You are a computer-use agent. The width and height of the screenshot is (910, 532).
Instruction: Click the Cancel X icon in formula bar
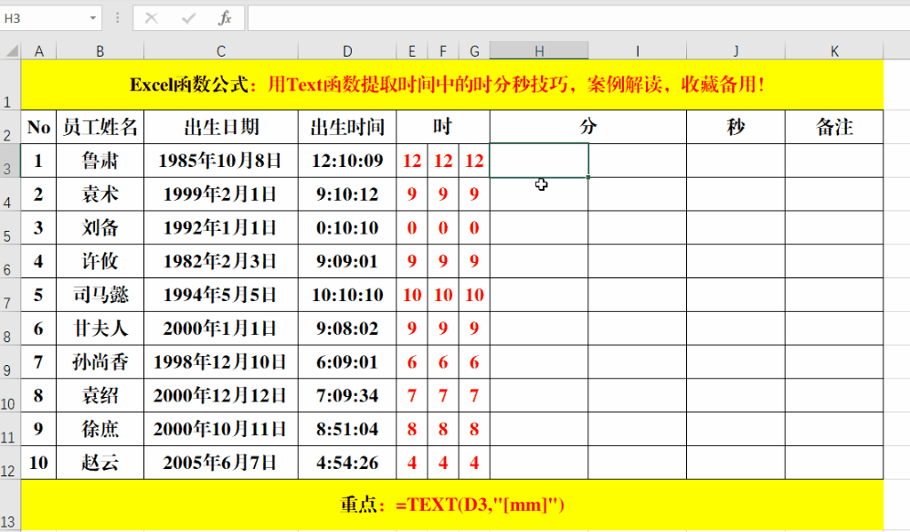[152, 18]
